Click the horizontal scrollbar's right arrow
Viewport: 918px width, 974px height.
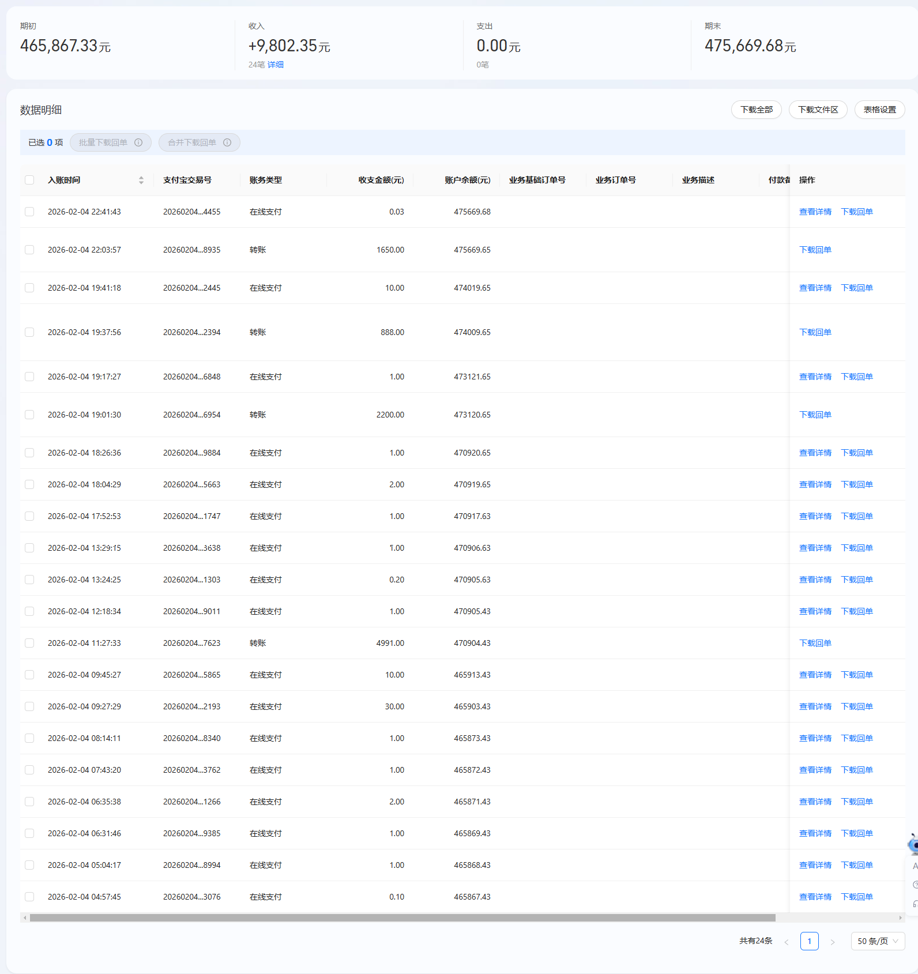pyautogui.click(x=900, y=917)
